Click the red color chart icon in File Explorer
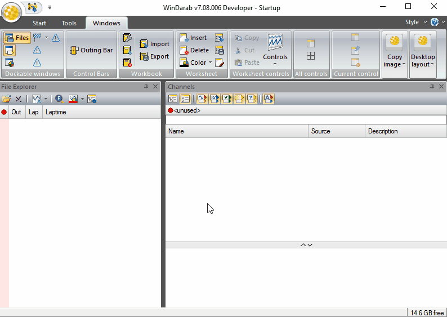447x317 pixels. pyautogui.click(x=73, y=99)
